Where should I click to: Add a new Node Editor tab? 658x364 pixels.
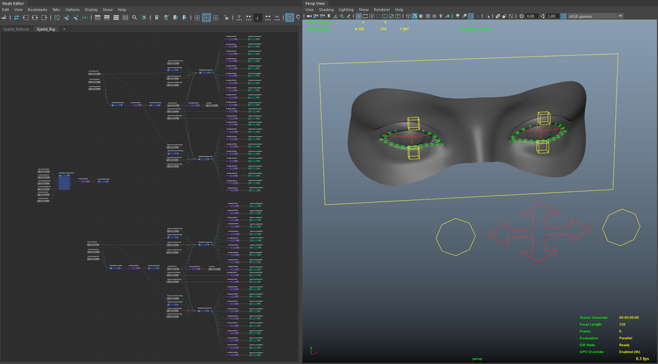[64, 29]
